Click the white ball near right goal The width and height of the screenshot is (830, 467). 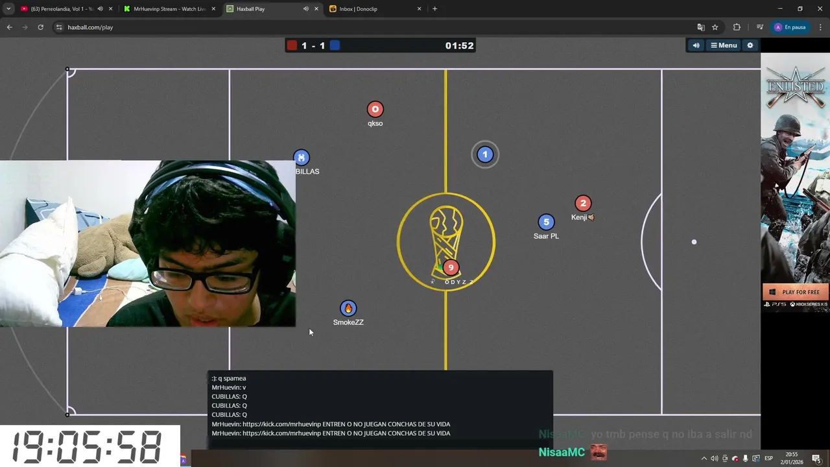(694, 242)
